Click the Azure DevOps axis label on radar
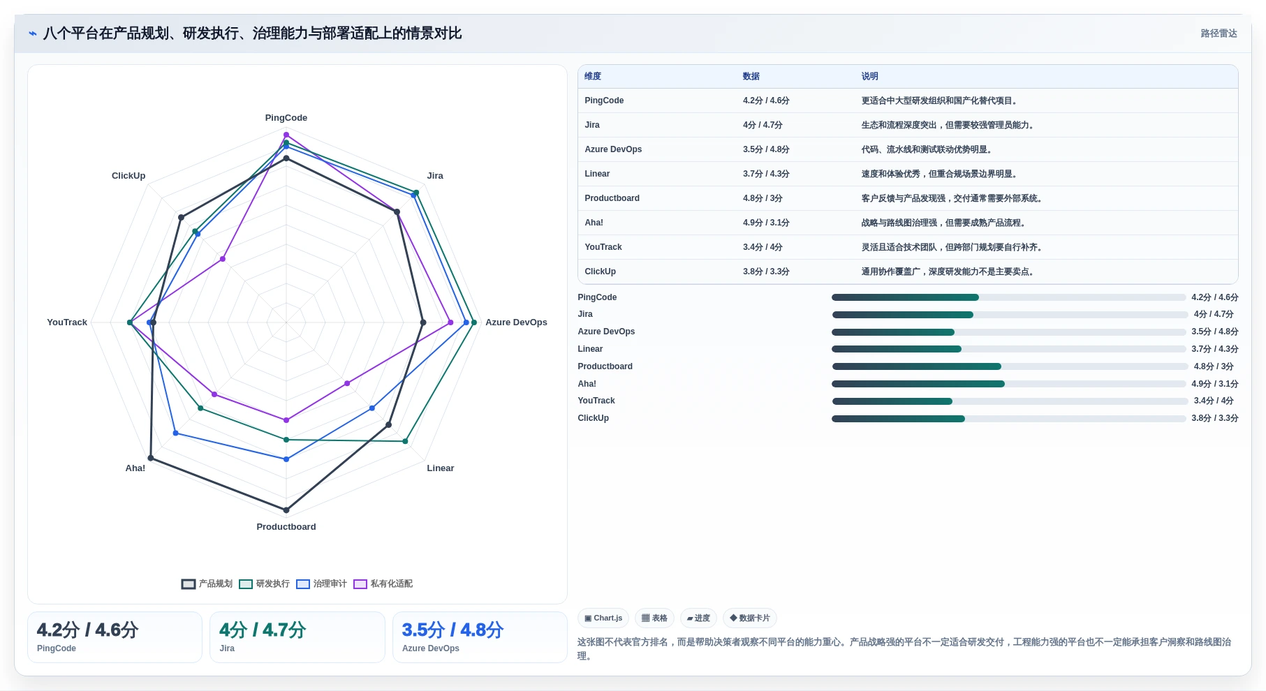The width and height of the screenshot is (1266, 691). (x=516, y=322)
